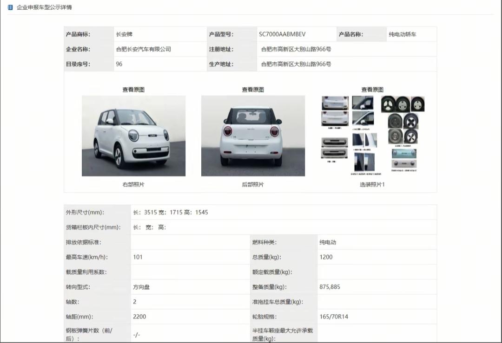Click the 整备质量(kg) label

pyautogui.click(x=269, y=287)
